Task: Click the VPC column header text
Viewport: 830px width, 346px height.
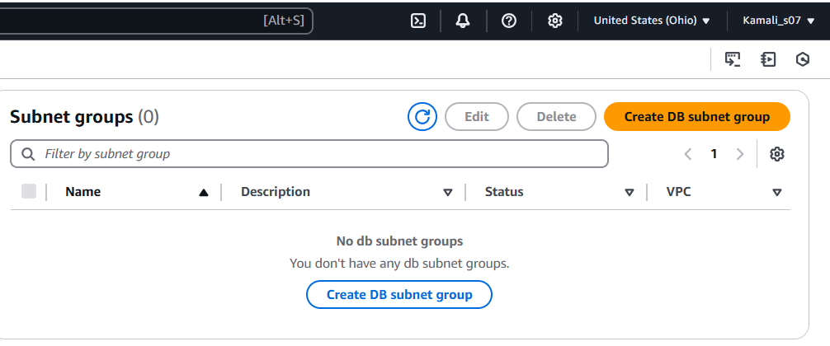Action: click(679, 192)
